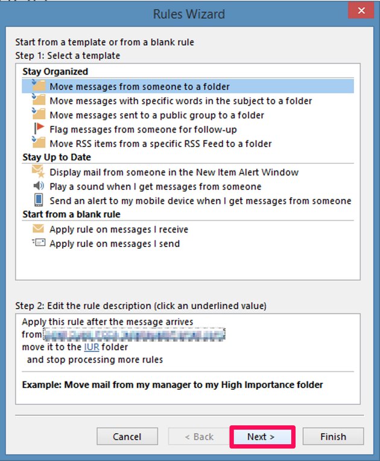Open the IUR folder link
Image resolution: width=380 pixels, height=461 pixels.
pyautogui.click(x=92, y=347)
